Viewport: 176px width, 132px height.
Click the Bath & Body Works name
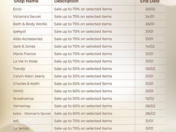30,24
